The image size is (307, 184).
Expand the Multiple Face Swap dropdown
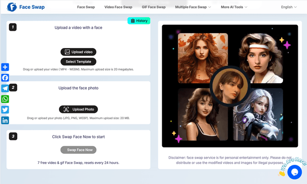coord(193,7)
